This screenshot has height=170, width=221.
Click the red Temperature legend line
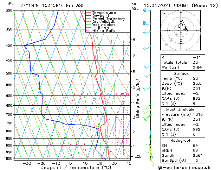click(x=89, y=13)
